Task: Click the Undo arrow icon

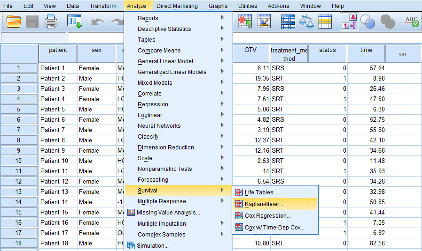Action: click(x=97, y=22)
